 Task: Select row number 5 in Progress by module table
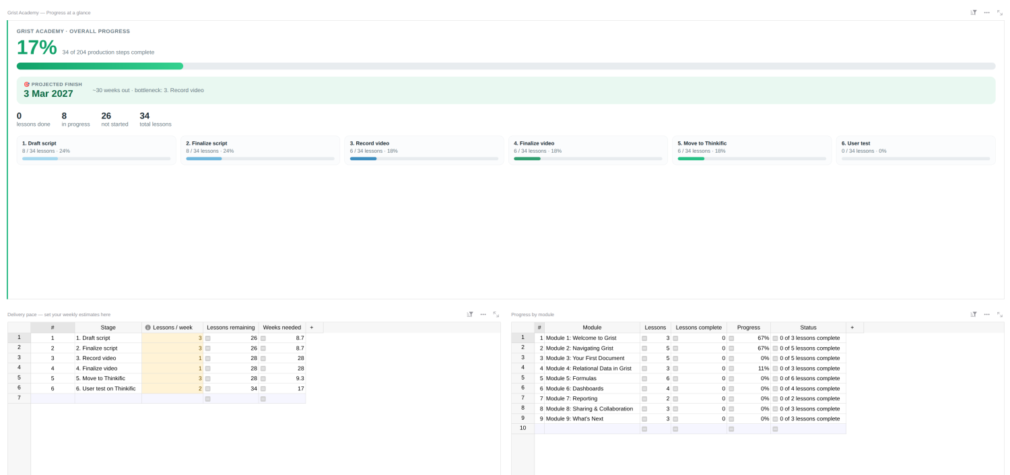[523, 377]
